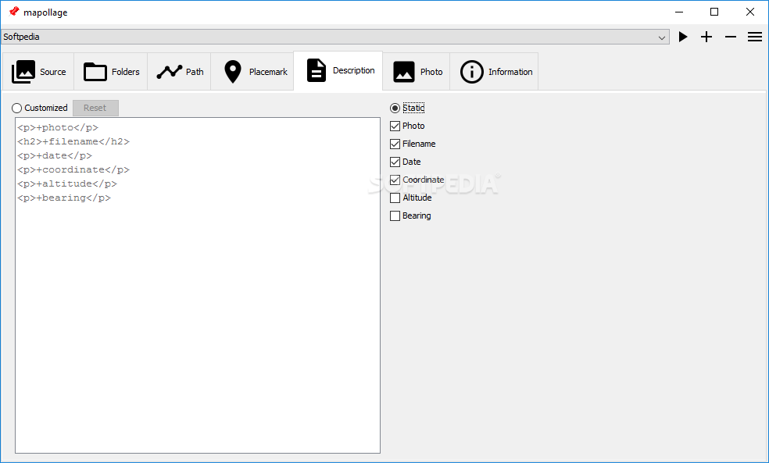Click inside the description template text area

[198, 285]
